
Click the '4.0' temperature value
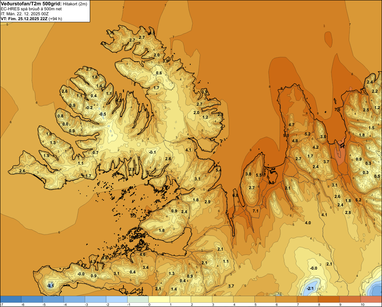[308, 223]
